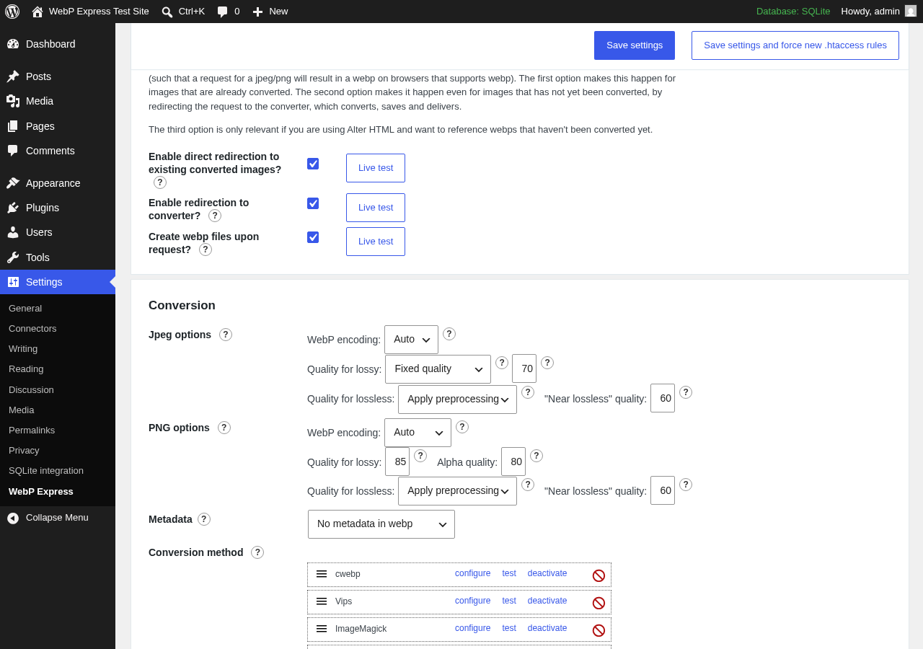The width and height of the screenshot is (923, 649).
Task: Click the Appearance brush icon
Action: click(x=13, y=183)
